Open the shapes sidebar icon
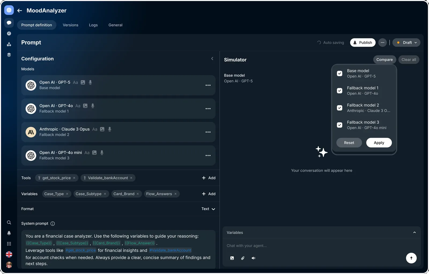Viewport: 429px width, 274px height. [9, 44]
